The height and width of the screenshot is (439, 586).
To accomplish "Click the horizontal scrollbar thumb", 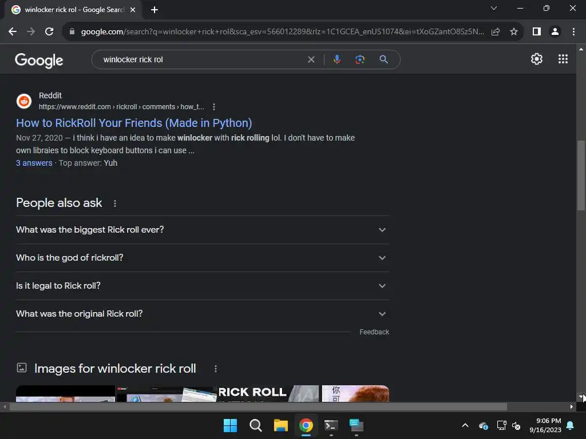I will [x=258, y=406].
